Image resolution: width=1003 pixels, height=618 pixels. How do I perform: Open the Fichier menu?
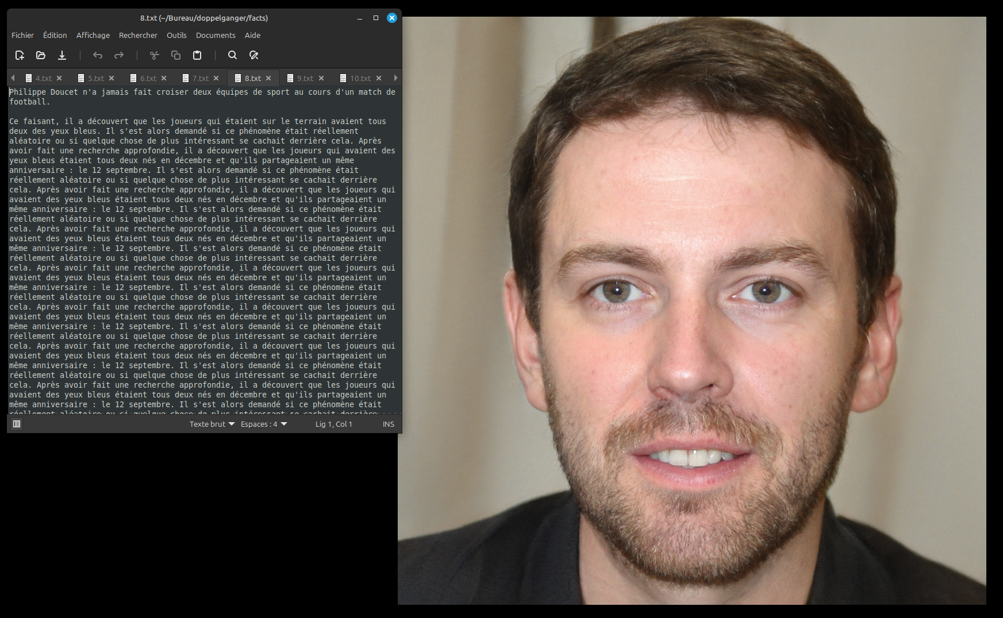(x=22, y=35)
